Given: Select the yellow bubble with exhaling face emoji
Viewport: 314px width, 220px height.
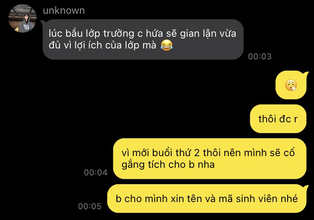Looking at the screenshot, I should (291, 85).
